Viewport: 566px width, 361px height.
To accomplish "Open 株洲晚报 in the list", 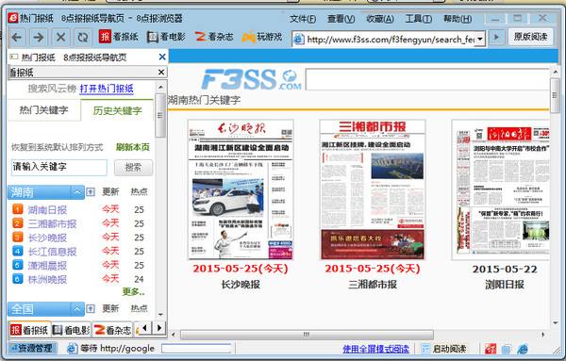I will [x=47, y=279].
